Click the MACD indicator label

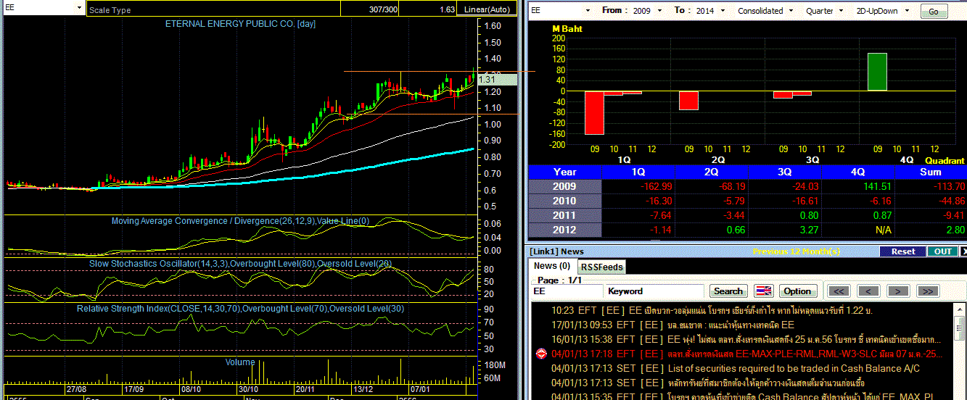pos(240,221)
